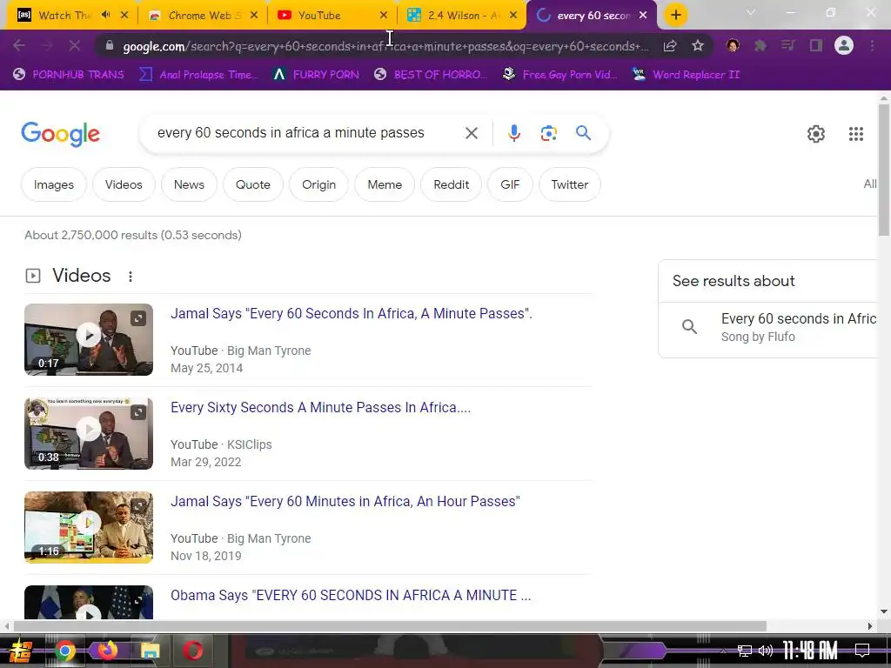Click vertical scrollbar thumb

pos(884,170)
